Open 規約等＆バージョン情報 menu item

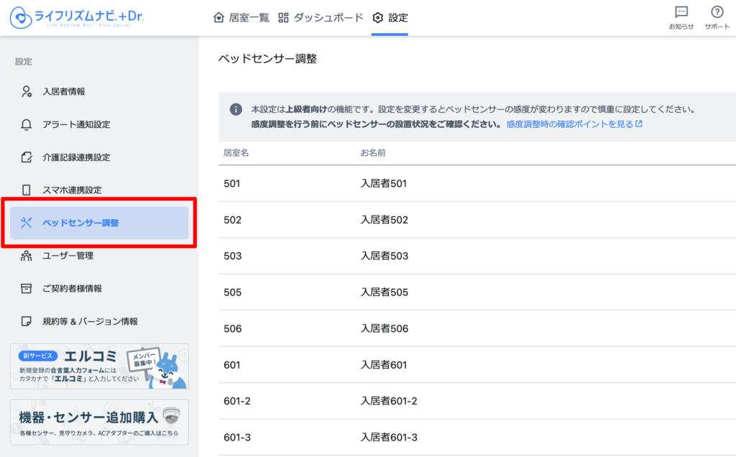(x=89, y=321)
